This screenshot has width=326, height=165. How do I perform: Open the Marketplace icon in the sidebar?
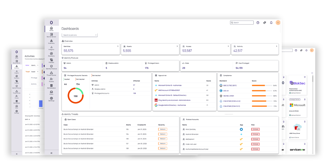click(x=51, y=87)
